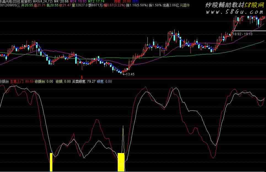Screen dimensions: 266x172
Task: Click the 流通 2.06亿 float shares label
Action: tap(170, 5)
